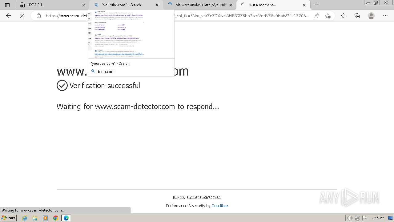Close the Just a moment... tab
The image size is (394, 222).
304,5
